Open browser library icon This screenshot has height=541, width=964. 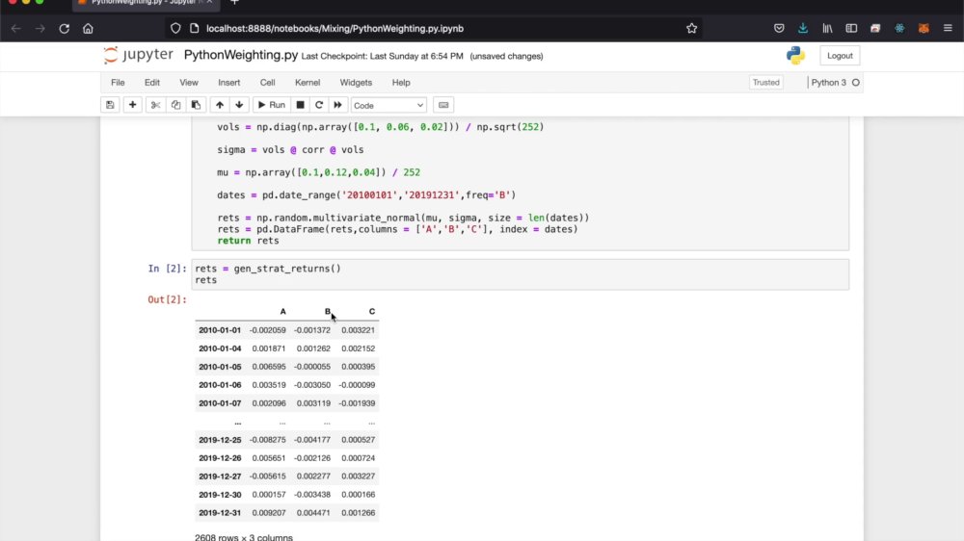(x=827, y=28)
